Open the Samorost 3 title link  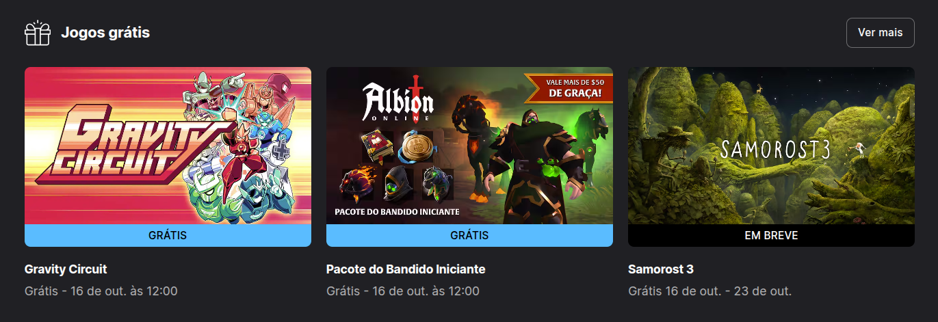pos(661,269)
